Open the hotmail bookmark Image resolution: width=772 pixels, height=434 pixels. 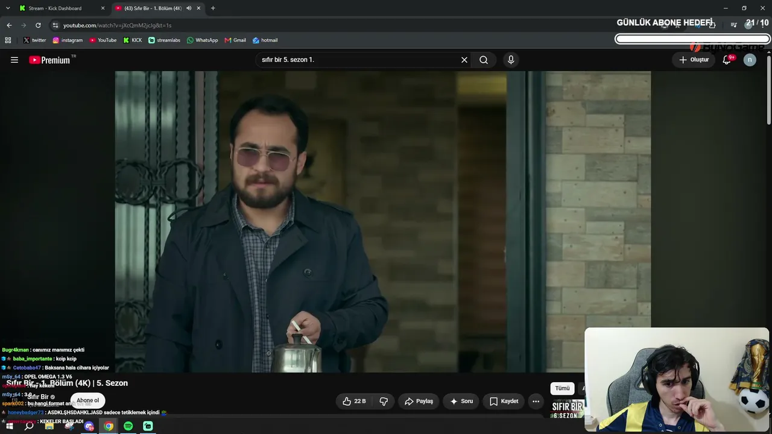click(x=265, y=40)
